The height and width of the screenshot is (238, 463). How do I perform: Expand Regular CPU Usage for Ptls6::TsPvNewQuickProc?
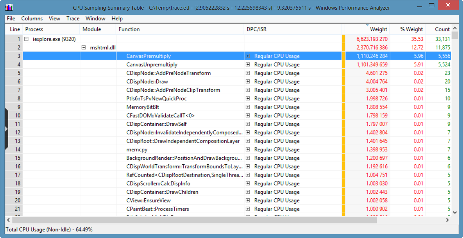248,99
